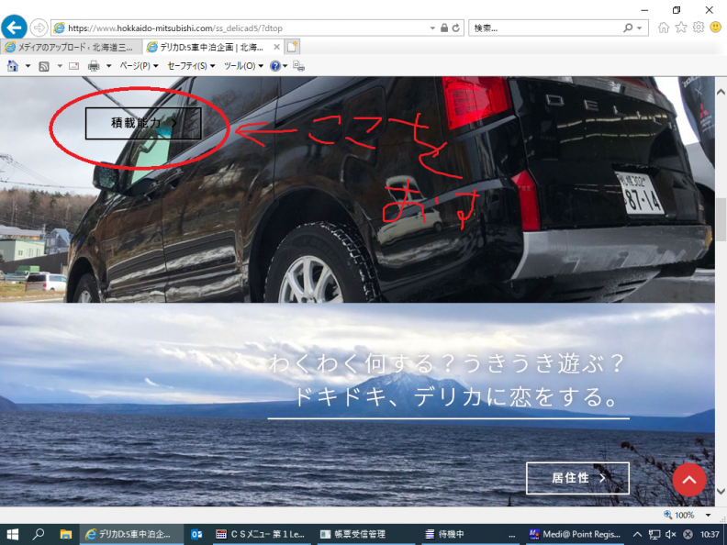Click the Read mail icon
727x545 pixels.
pyautogui.click(x=73, y=66)
